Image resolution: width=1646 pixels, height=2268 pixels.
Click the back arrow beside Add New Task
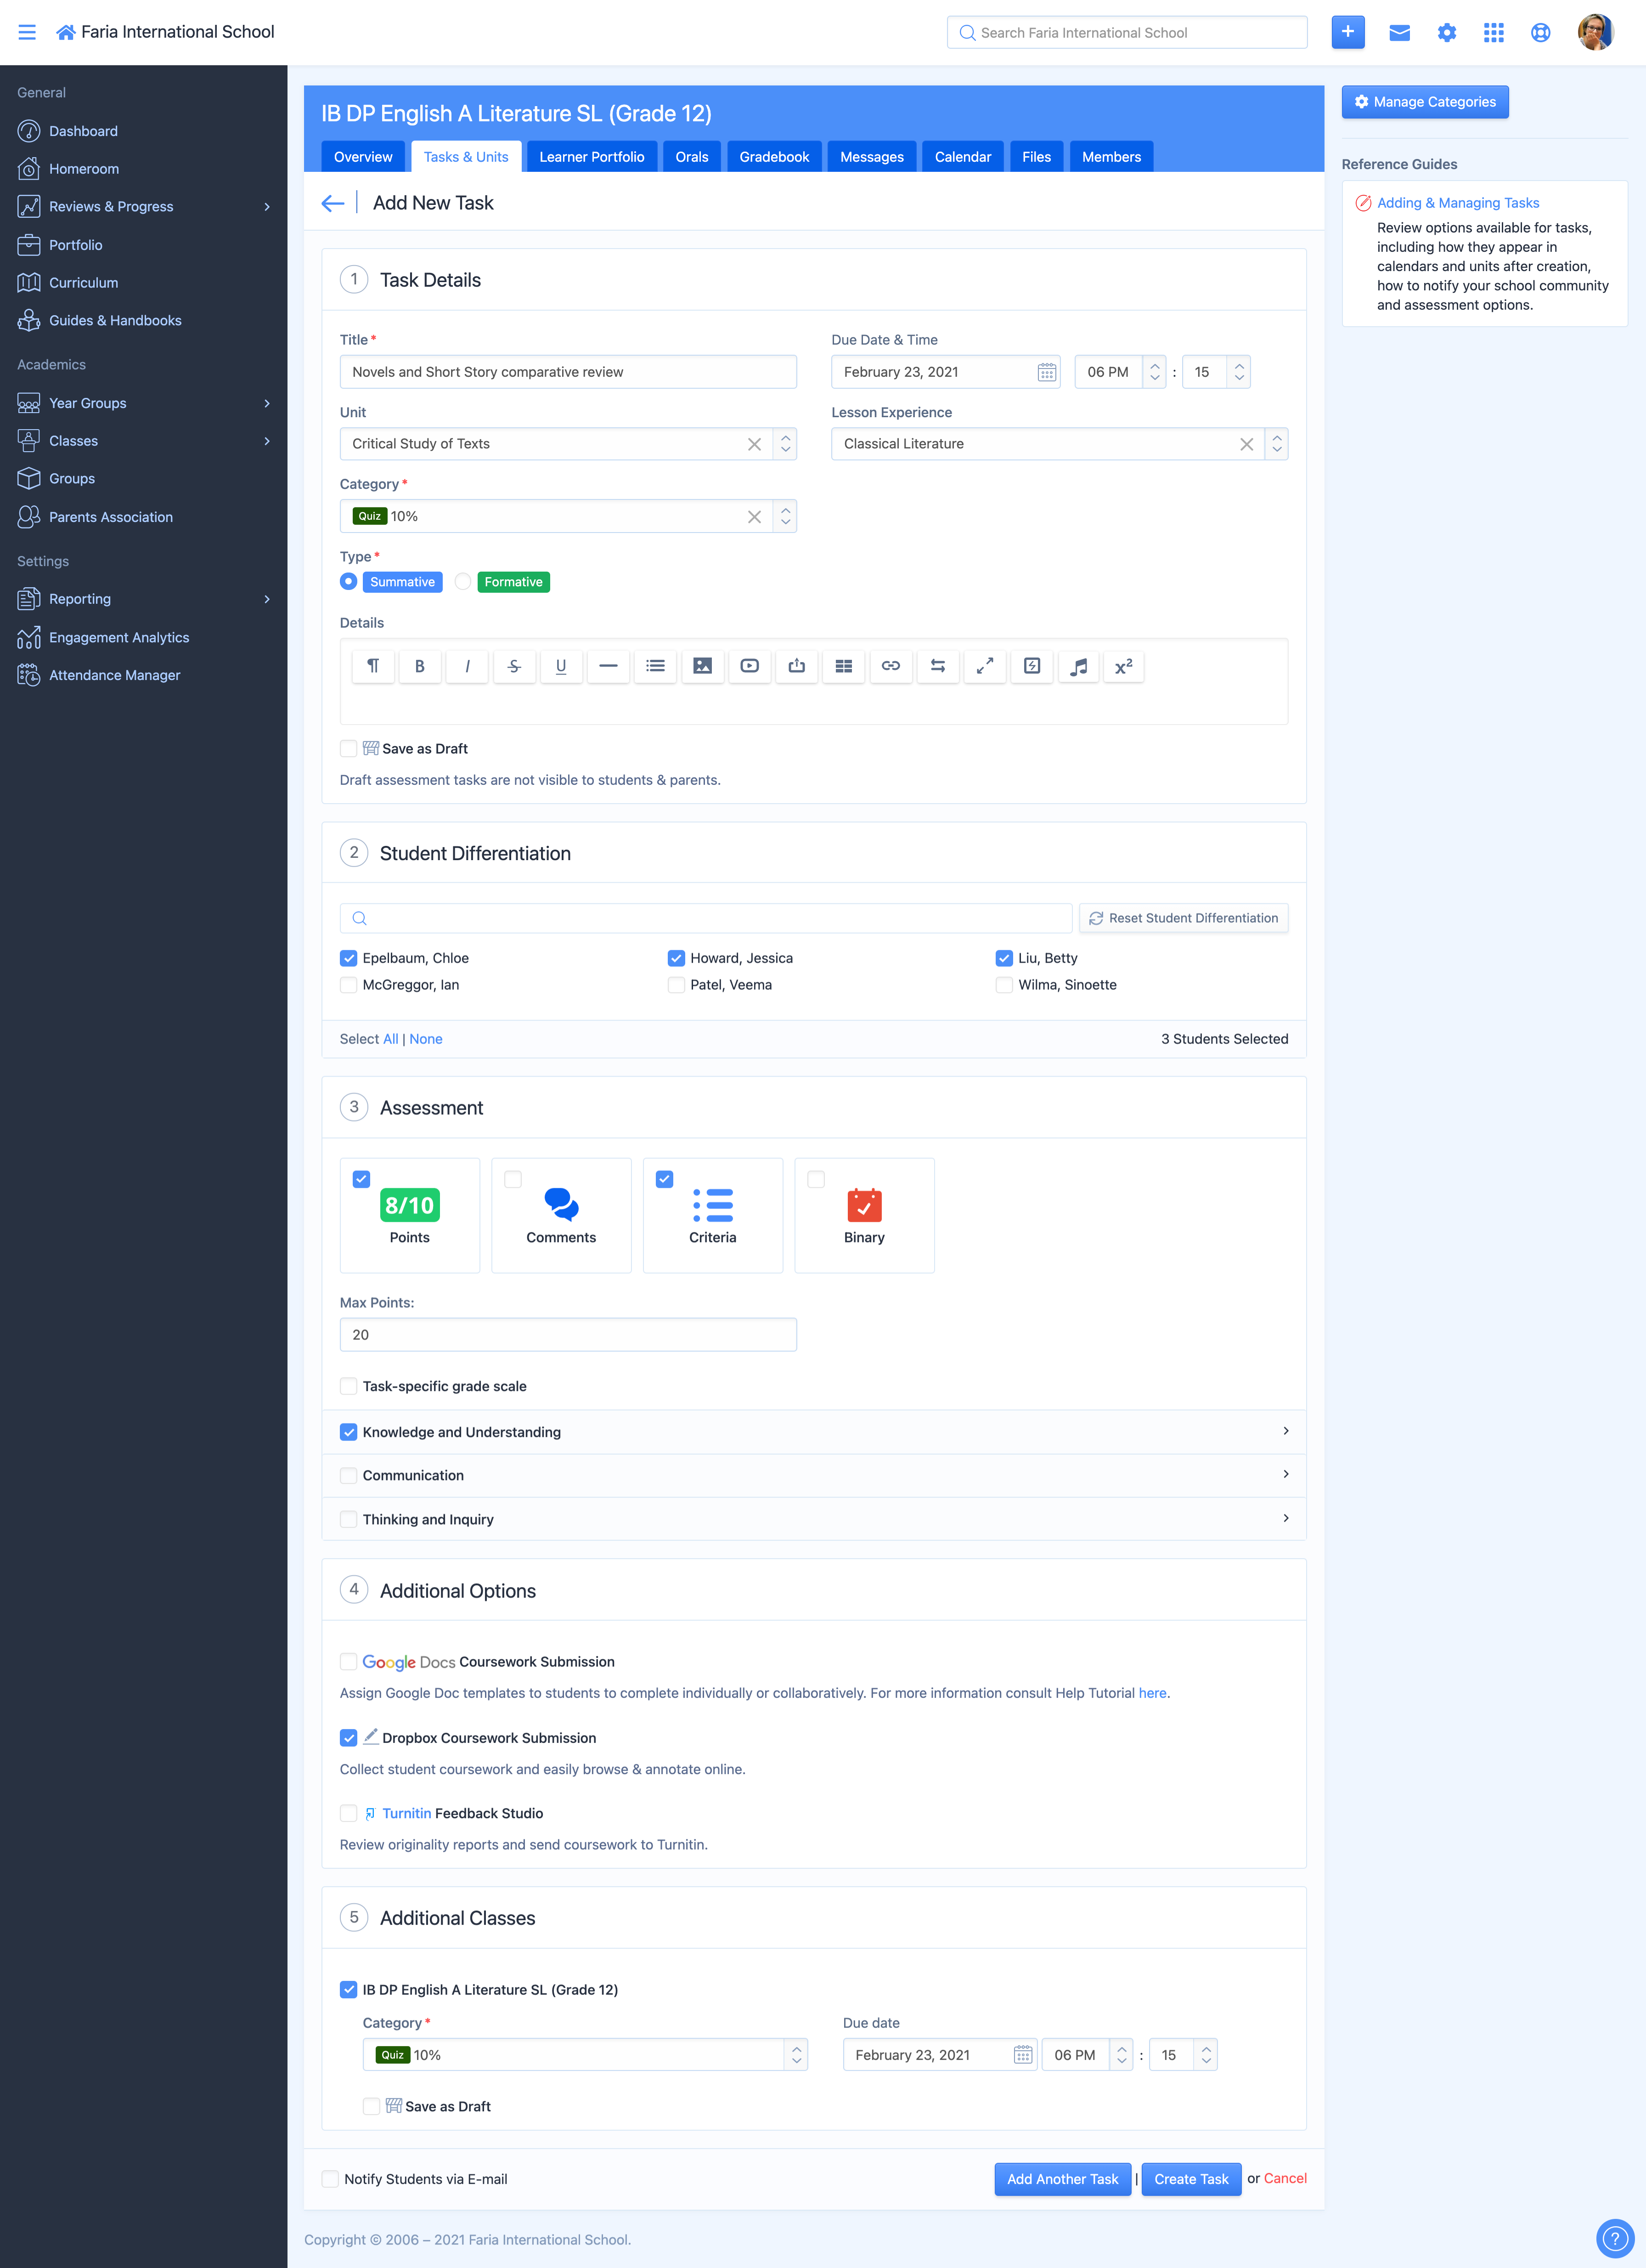point(333,203)
